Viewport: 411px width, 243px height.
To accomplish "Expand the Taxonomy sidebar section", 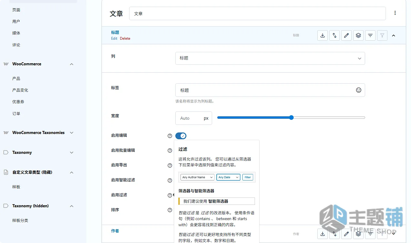I will pyautogui.click(x=72, y=153).
